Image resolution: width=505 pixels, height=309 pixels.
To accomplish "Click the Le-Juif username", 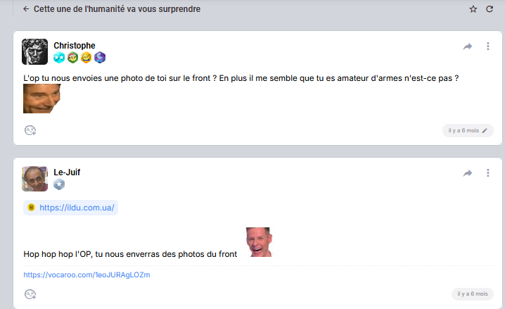I will coord(67,172).
